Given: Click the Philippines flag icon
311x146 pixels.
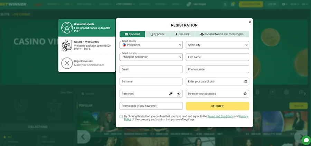Looking at the screenshot, I should click(x=124, y=45).
